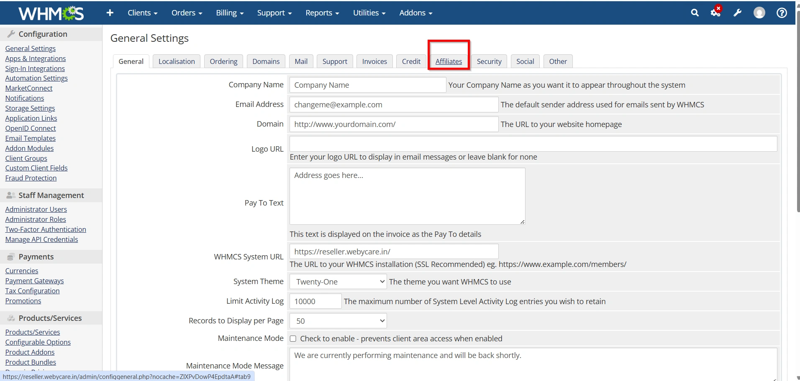This screenshot has height=381, width=800.
Task: Open Application Links
Action: coord(31,118)
